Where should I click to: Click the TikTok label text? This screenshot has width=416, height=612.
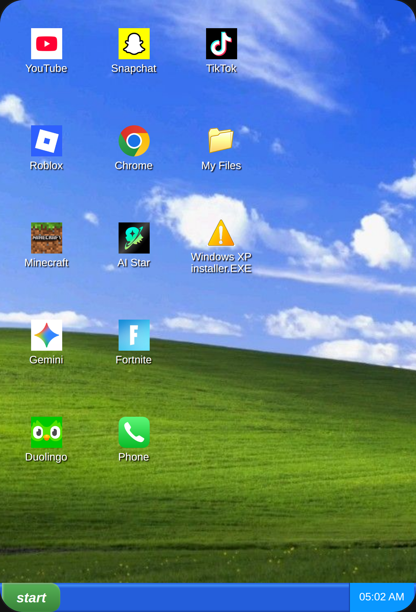coord(222,69)
